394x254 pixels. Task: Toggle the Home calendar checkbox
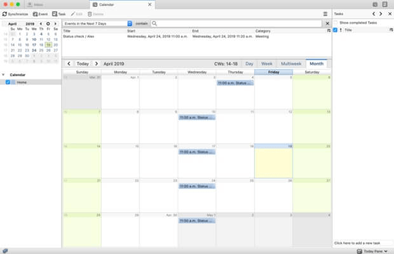click(8, 82)
